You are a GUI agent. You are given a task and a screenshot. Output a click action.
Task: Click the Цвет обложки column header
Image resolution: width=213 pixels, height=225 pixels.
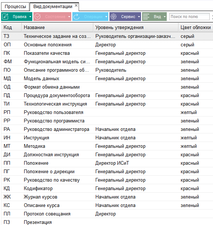click(x=196, y=28)
